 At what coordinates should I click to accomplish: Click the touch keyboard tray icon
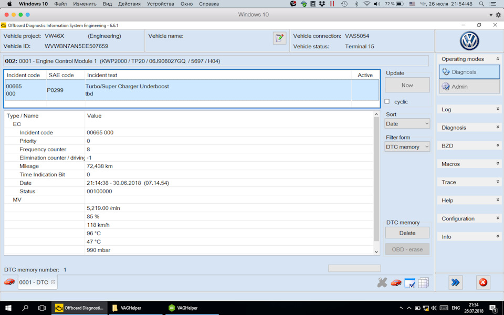444,308
